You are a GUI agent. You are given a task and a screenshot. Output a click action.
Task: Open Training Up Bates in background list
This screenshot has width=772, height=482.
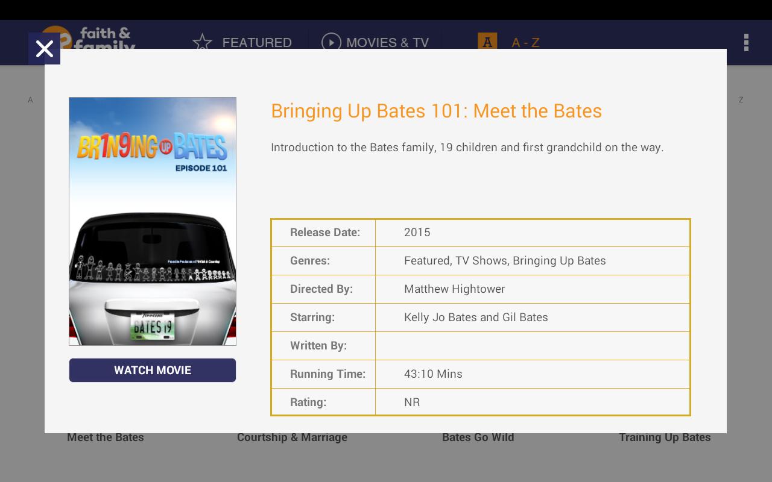665,437
